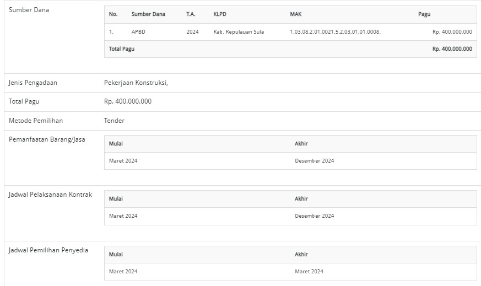Select Akhir Maret 2024 in Jadwal Pemilihan Penyedia
This screenshot has width=481, height=286.
[309, 272]
